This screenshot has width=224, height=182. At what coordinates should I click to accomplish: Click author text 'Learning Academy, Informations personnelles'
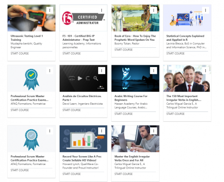coord(82,46)
